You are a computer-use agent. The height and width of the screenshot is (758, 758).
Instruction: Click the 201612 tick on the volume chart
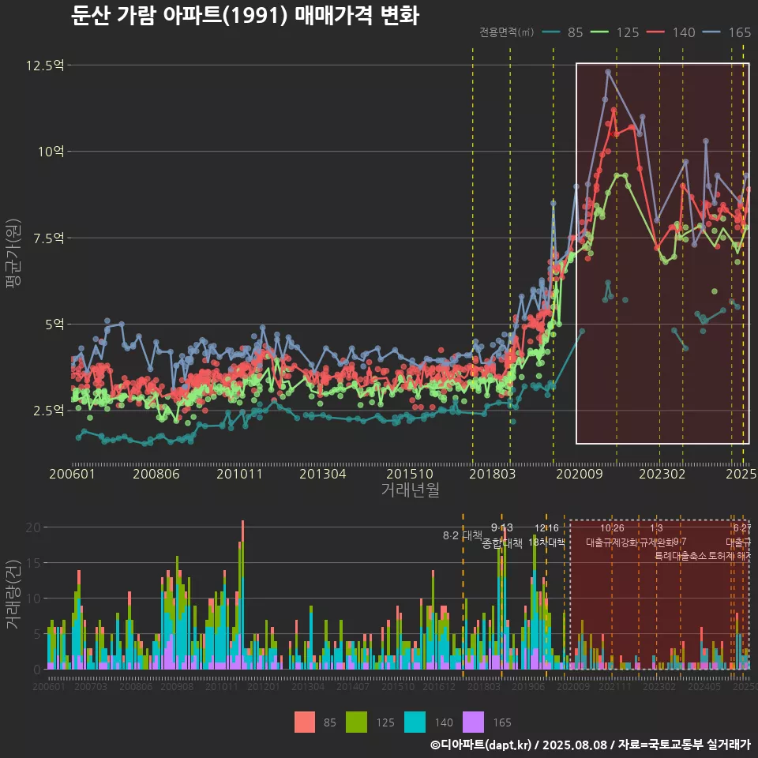(x=439, y=686)
